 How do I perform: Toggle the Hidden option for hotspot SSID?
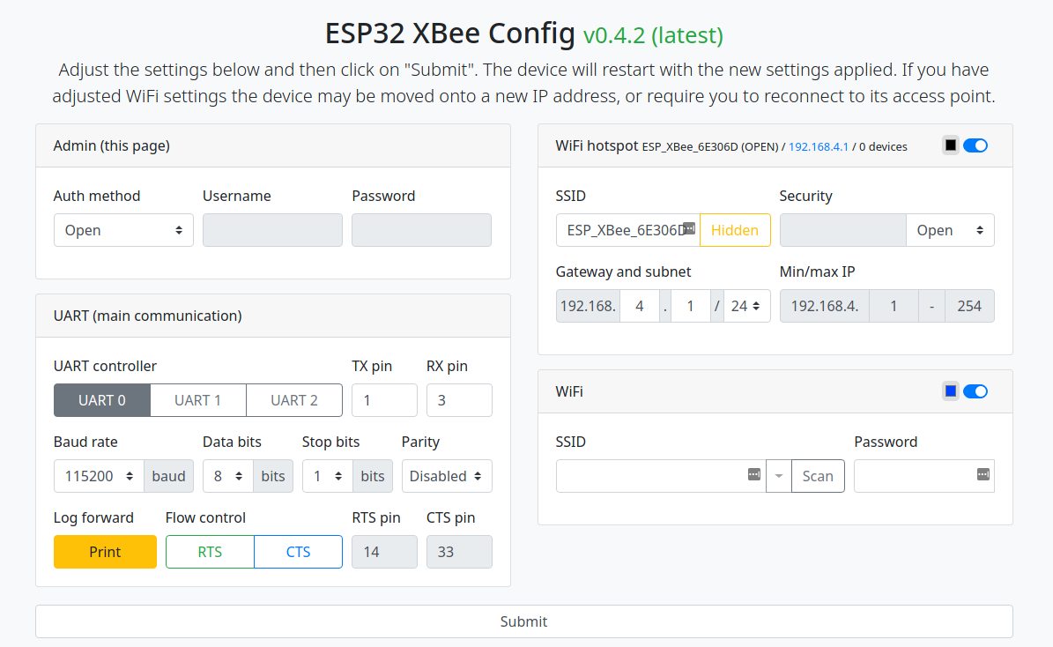point(735,229)
